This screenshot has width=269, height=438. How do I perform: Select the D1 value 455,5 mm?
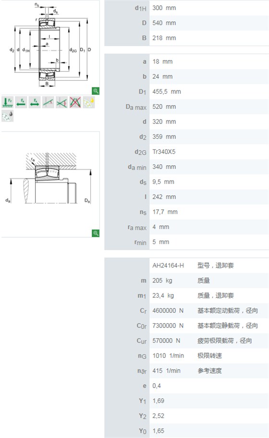(167, 92)
